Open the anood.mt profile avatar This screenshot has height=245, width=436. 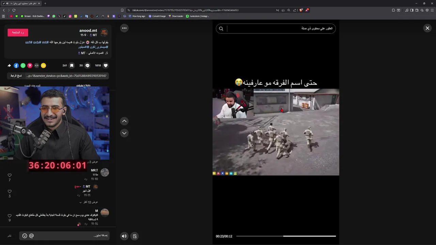click(104, 33)
